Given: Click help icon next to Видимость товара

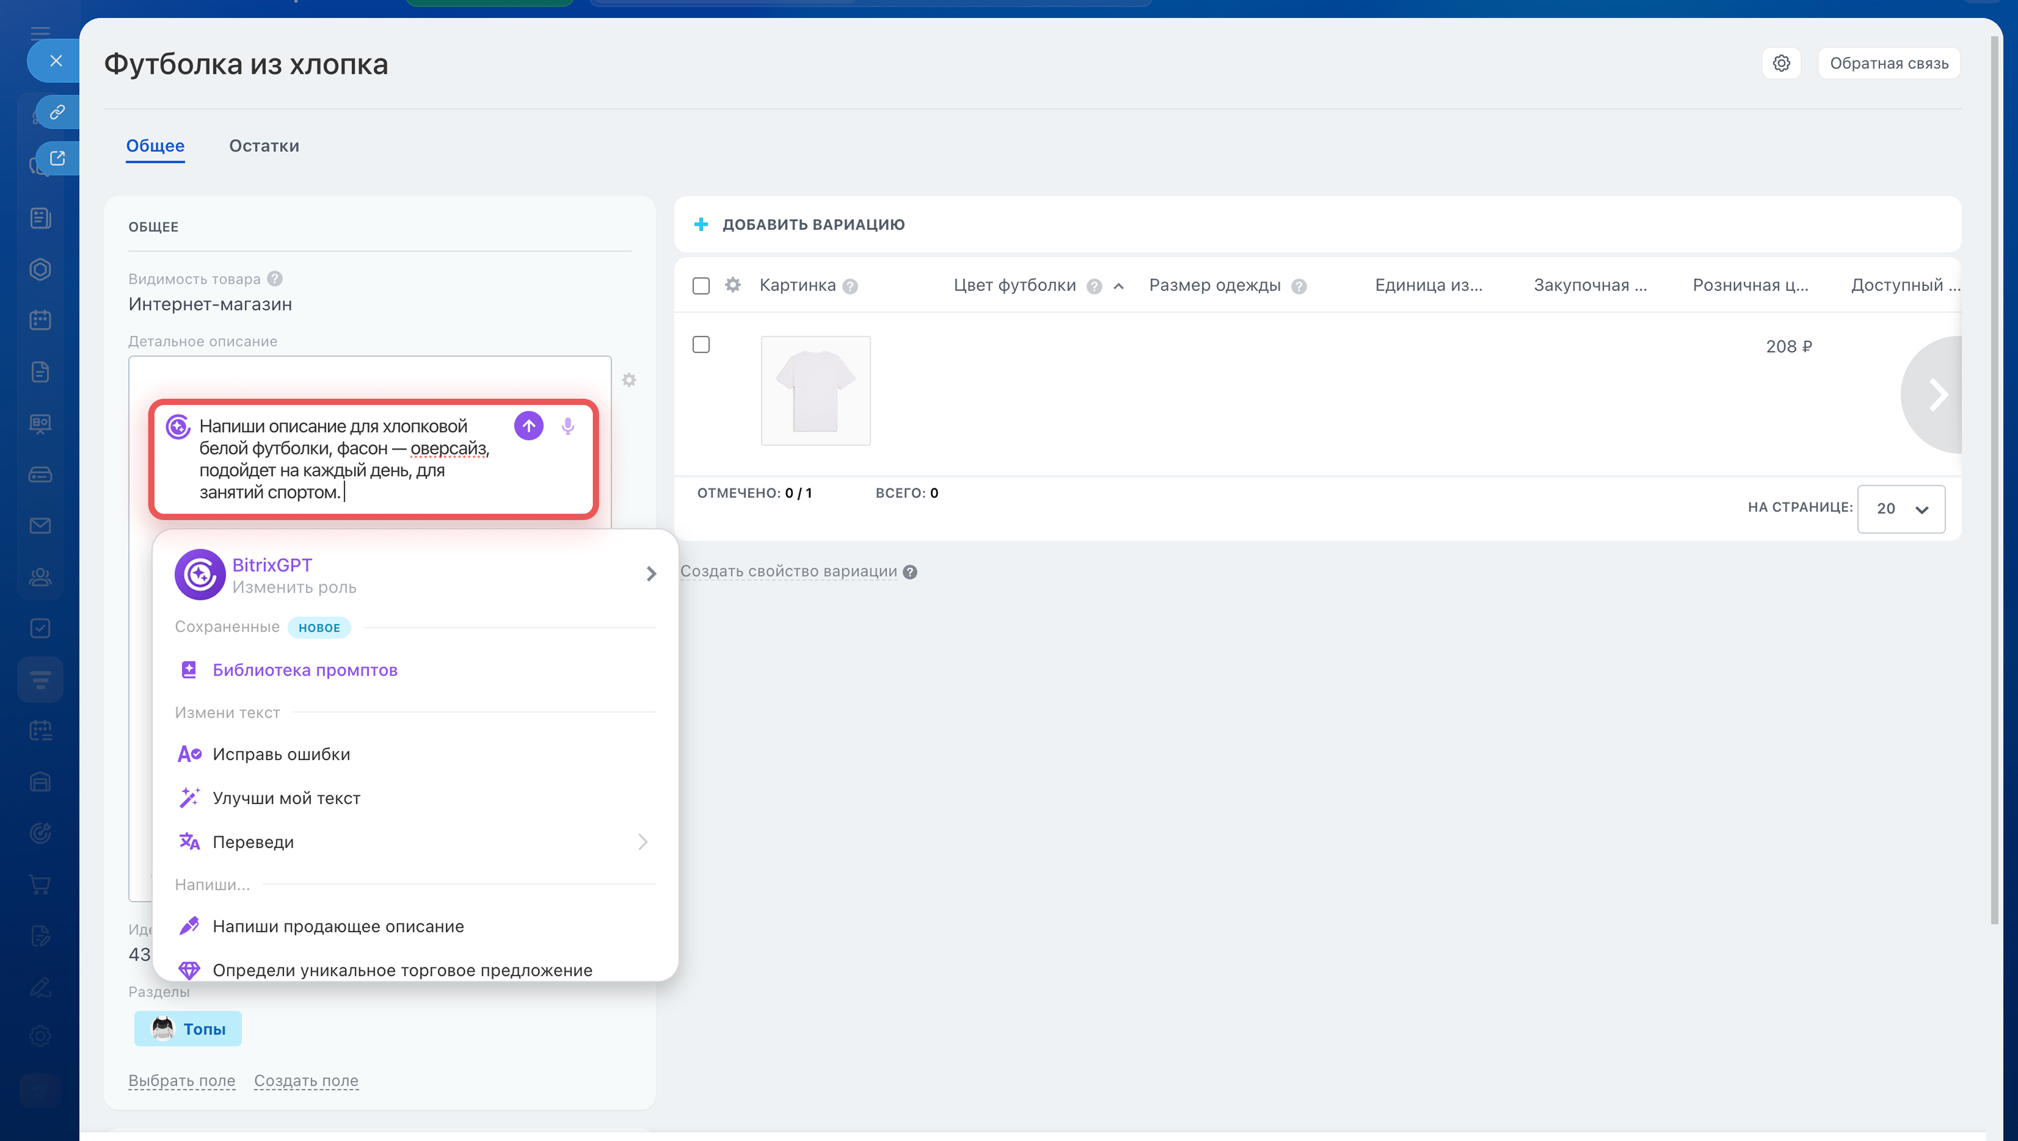Looking at the screenshot, I should (x=274, y=279).
